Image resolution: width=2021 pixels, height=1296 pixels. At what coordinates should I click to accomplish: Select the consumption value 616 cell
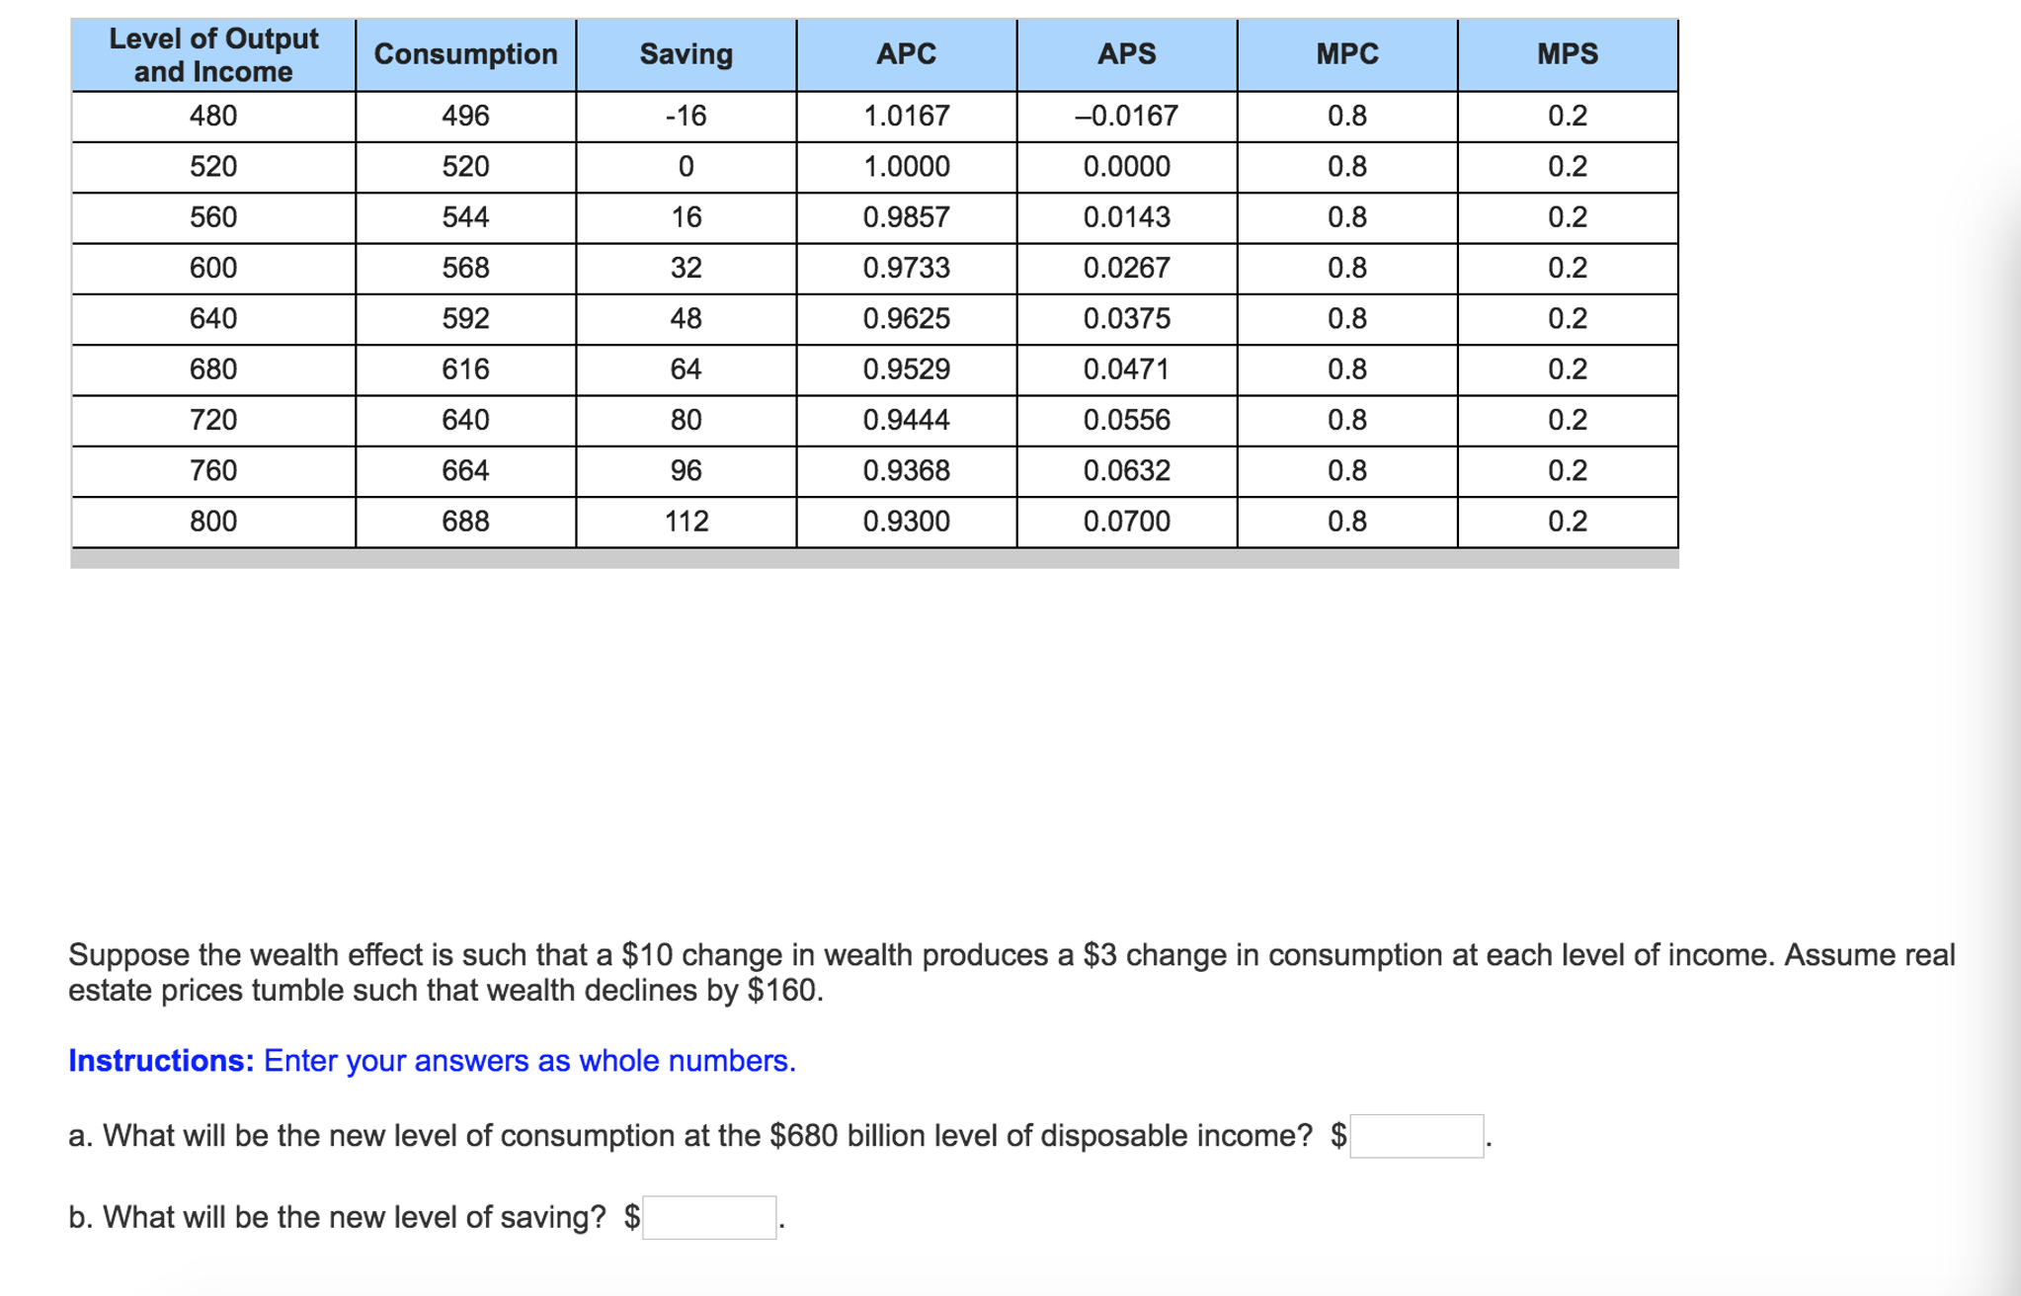click(465, 369)
